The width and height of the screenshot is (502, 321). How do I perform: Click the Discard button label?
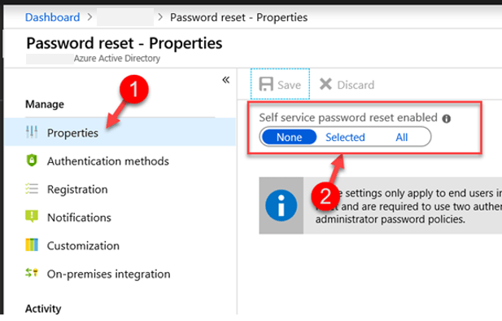(356, 85)
